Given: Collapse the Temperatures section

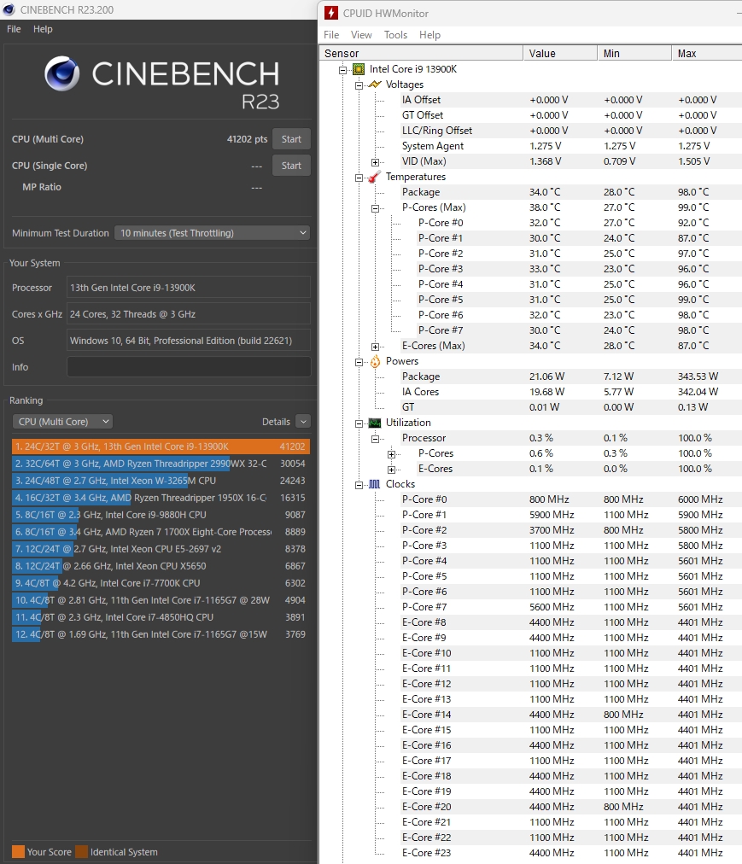Looking at the screenshot, I should click(359, 178).
